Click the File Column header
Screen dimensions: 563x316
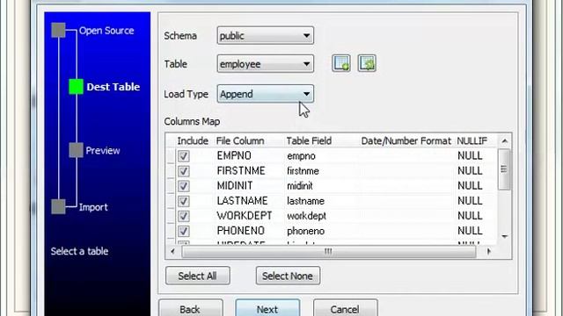[x=240, y=140]
